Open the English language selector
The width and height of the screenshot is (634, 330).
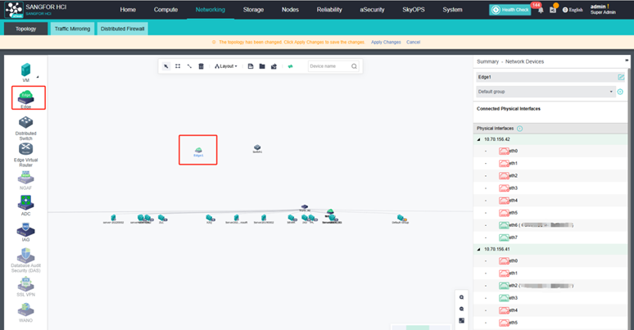(x=573, y=10)
